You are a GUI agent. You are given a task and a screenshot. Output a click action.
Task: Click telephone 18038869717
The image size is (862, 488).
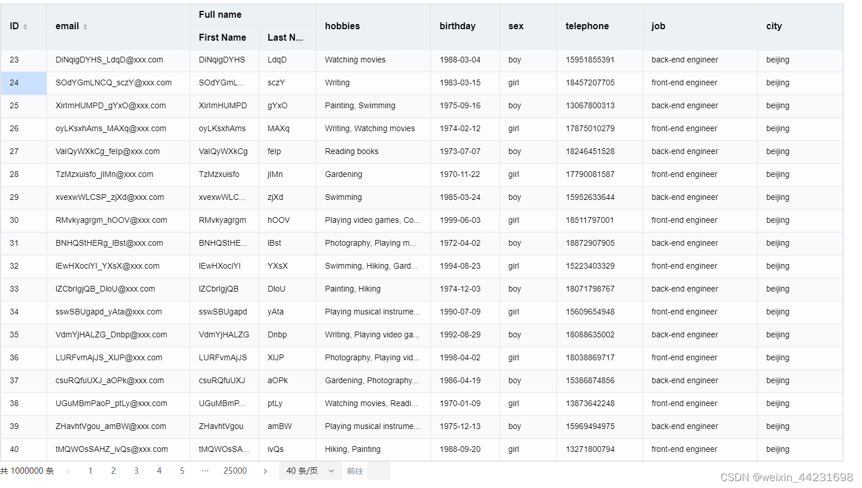590,358
